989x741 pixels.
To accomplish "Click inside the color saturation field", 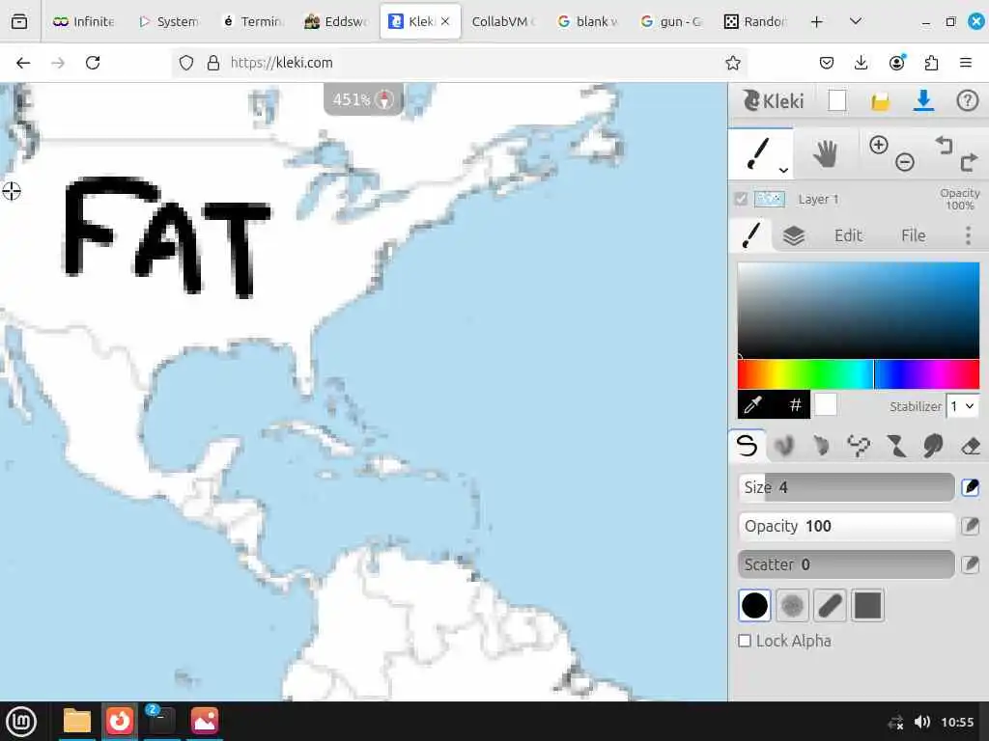I will [x=859, y=310].
